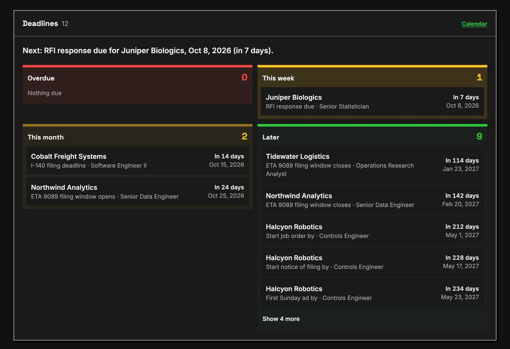Click the Next RFI response summary line

pyautogui.click(x=148, y=50)
